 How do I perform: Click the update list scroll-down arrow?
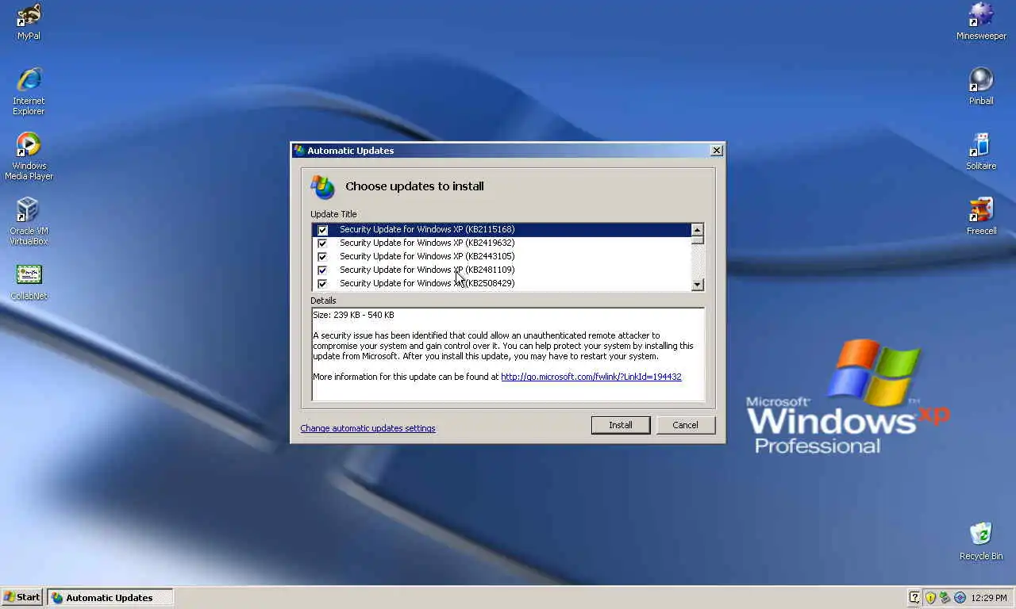(x=697, y=285)
